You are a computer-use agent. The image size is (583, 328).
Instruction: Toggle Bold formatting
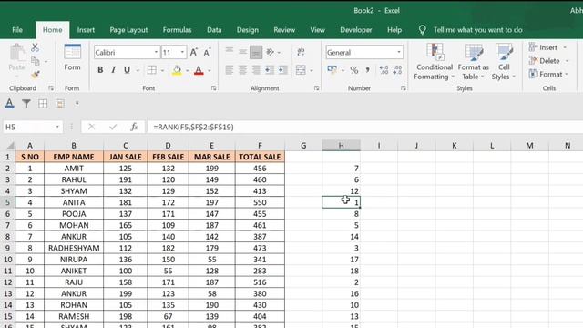(x=100, y=70)
